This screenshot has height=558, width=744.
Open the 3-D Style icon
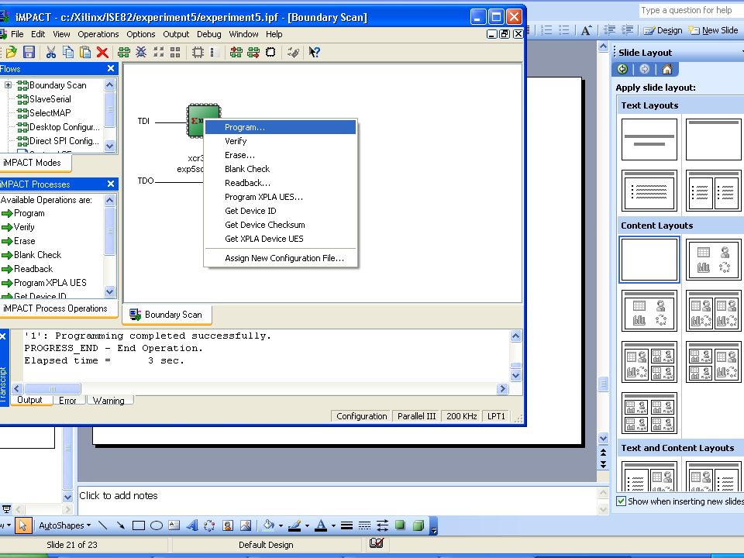coord(418,525)
